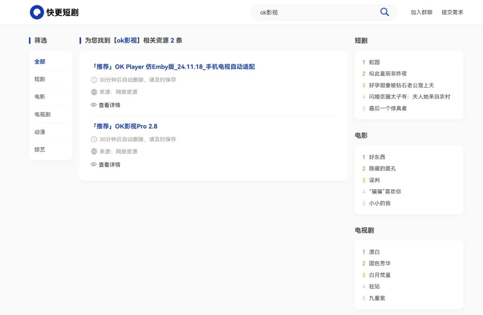The image size is (483, 315).
Task: Filter results by 电影
Action: 40,97
